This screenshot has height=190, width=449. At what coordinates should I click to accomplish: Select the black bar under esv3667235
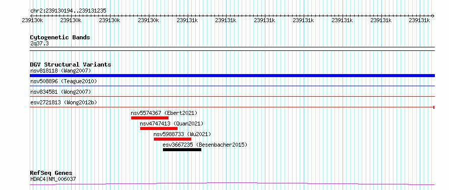point(182,150)
